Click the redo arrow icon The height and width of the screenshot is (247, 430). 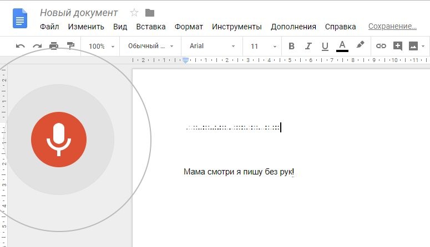coord(37,46)
